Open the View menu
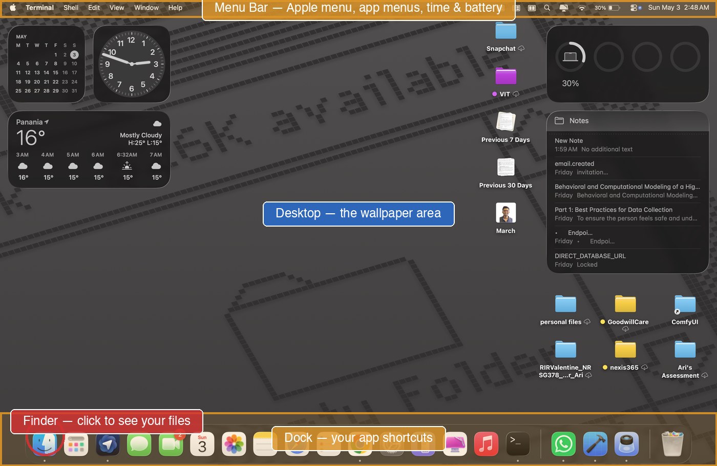The height and width of the screenshot is (466, 717). (x=117, y=8)
